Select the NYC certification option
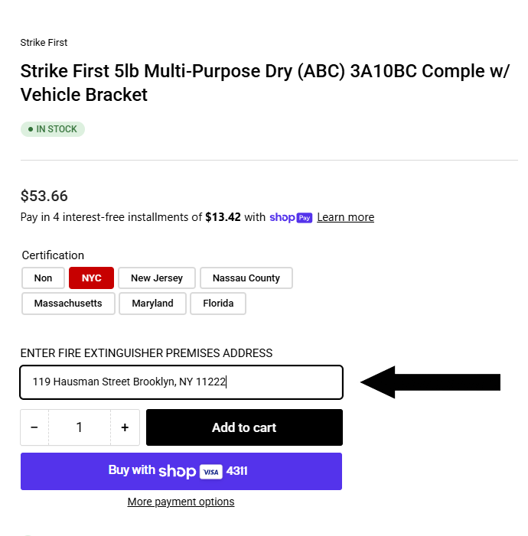 tap(91, 278)
